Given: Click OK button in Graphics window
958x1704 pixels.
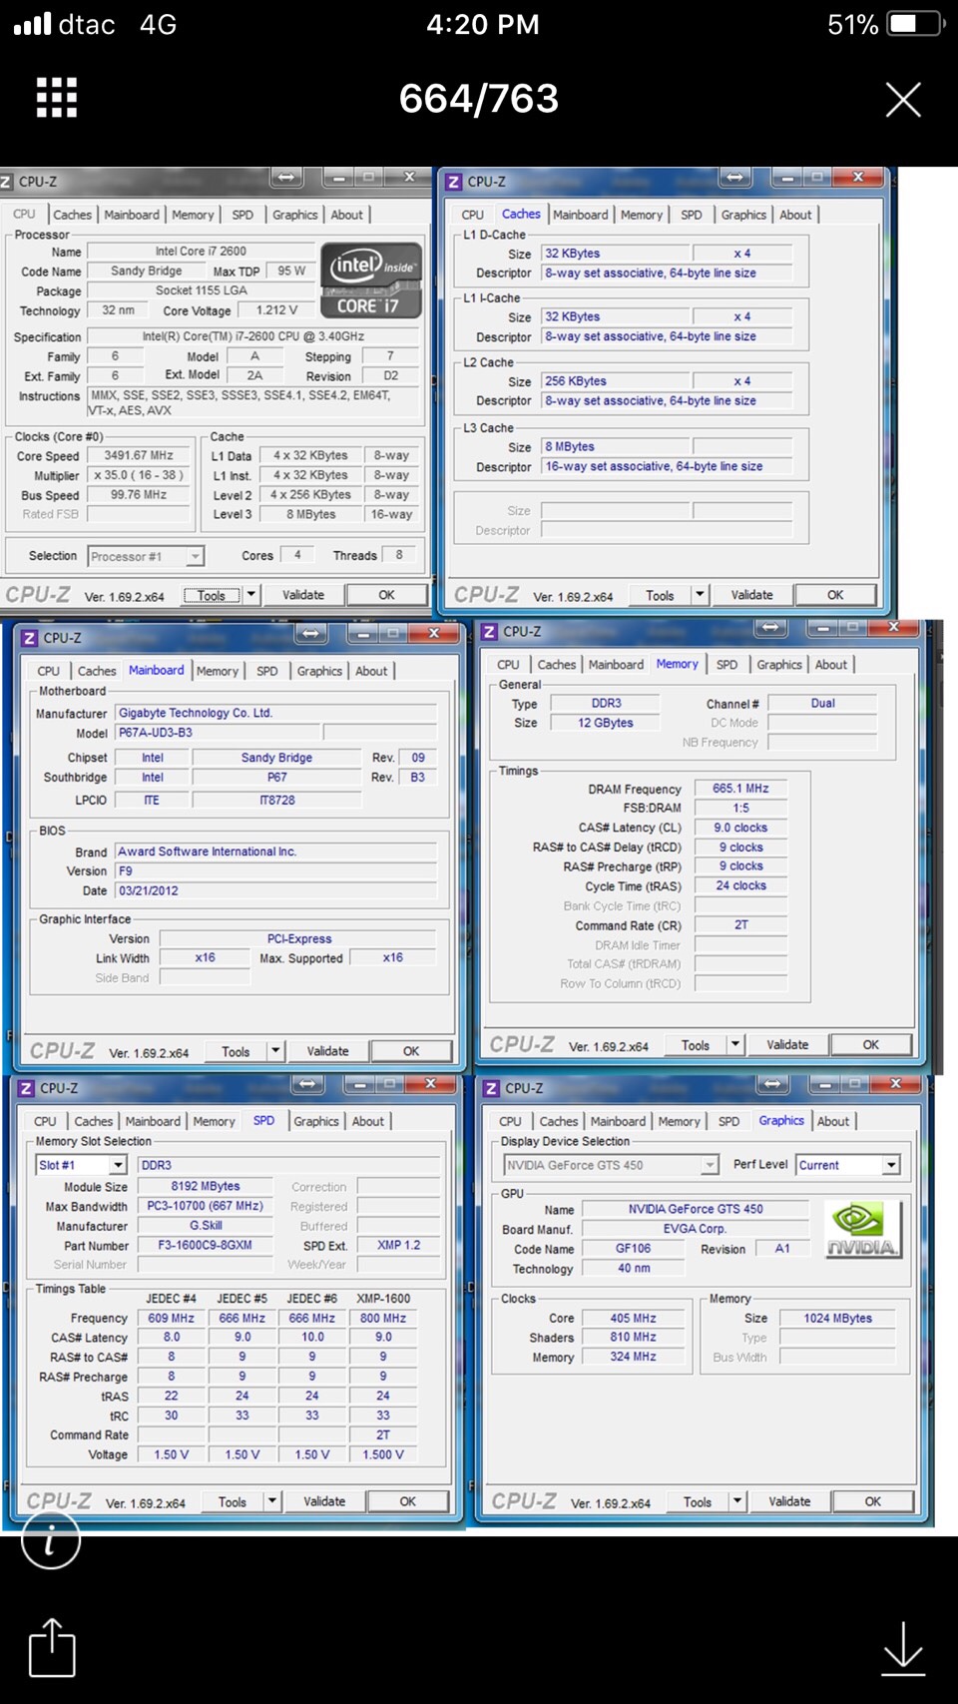Looking at the screenshot, I should click(x=873, y=1501).
